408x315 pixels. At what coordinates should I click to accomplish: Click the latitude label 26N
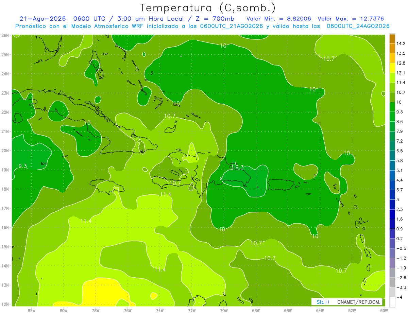click(5, 35)
